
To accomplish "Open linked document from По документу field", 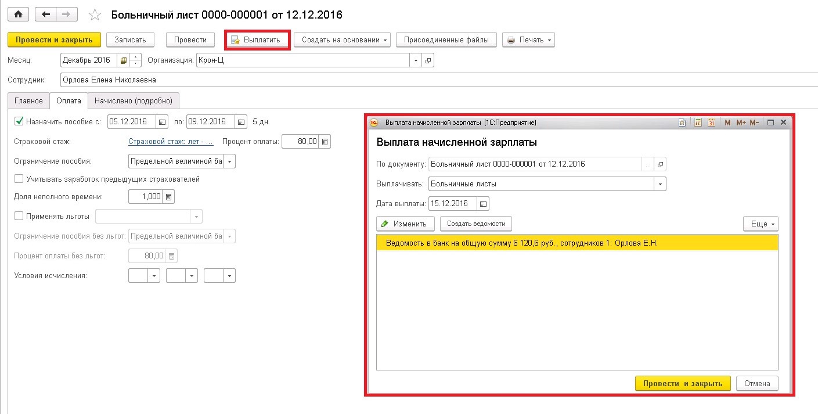I will click(x=661, y=164).
